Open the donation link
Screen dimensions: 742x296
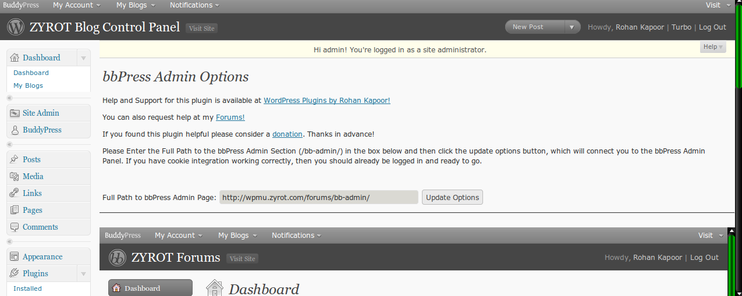(x=287, y=134)
